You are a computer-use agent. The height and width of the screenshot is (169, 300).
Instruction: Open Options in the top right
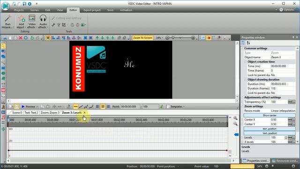click(286, 9)
